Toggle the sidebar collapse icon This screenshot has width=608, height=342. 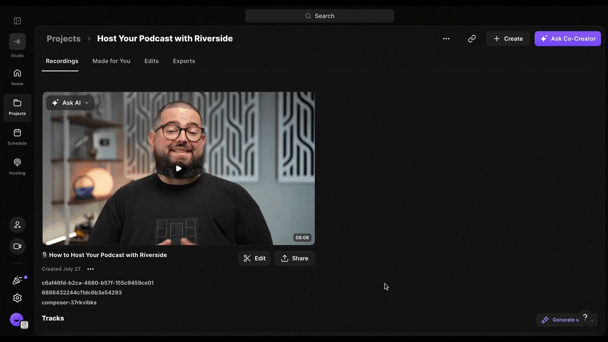tap(17, 21)
